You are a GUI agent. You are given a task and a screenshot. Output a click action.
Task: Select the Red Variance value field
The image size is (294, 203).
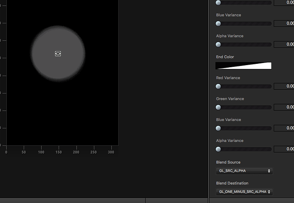[x=284, y=86]
